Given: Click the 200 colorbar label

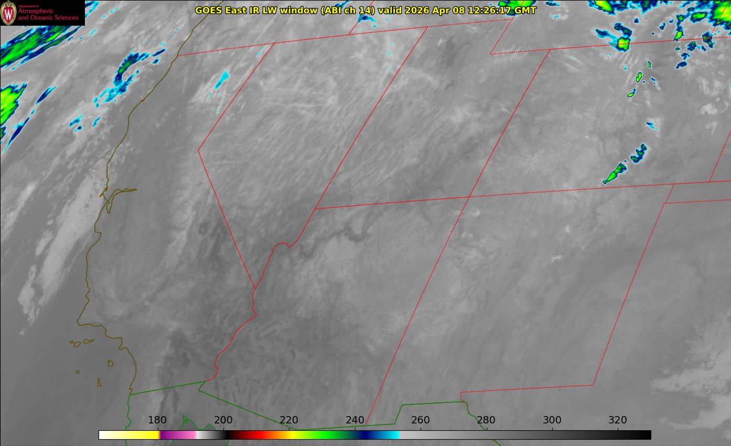Looking at the screenshot, I should 223,420.
